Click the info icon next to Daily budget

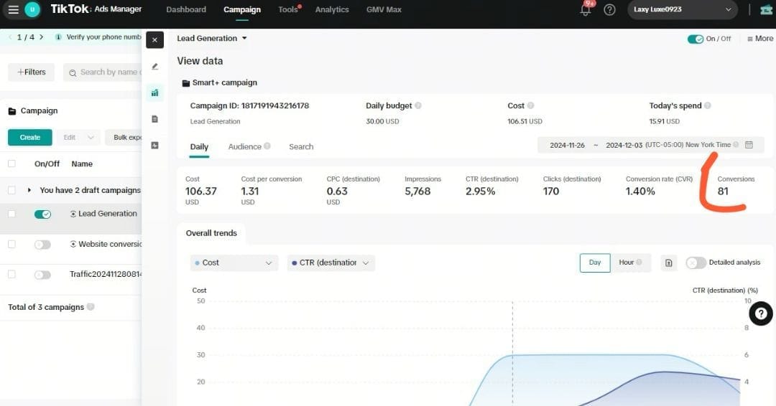[418, 105]
